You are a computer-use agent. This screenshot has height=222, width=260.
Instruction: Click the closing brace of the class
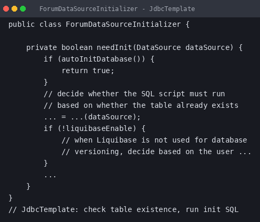coord(11,198)
